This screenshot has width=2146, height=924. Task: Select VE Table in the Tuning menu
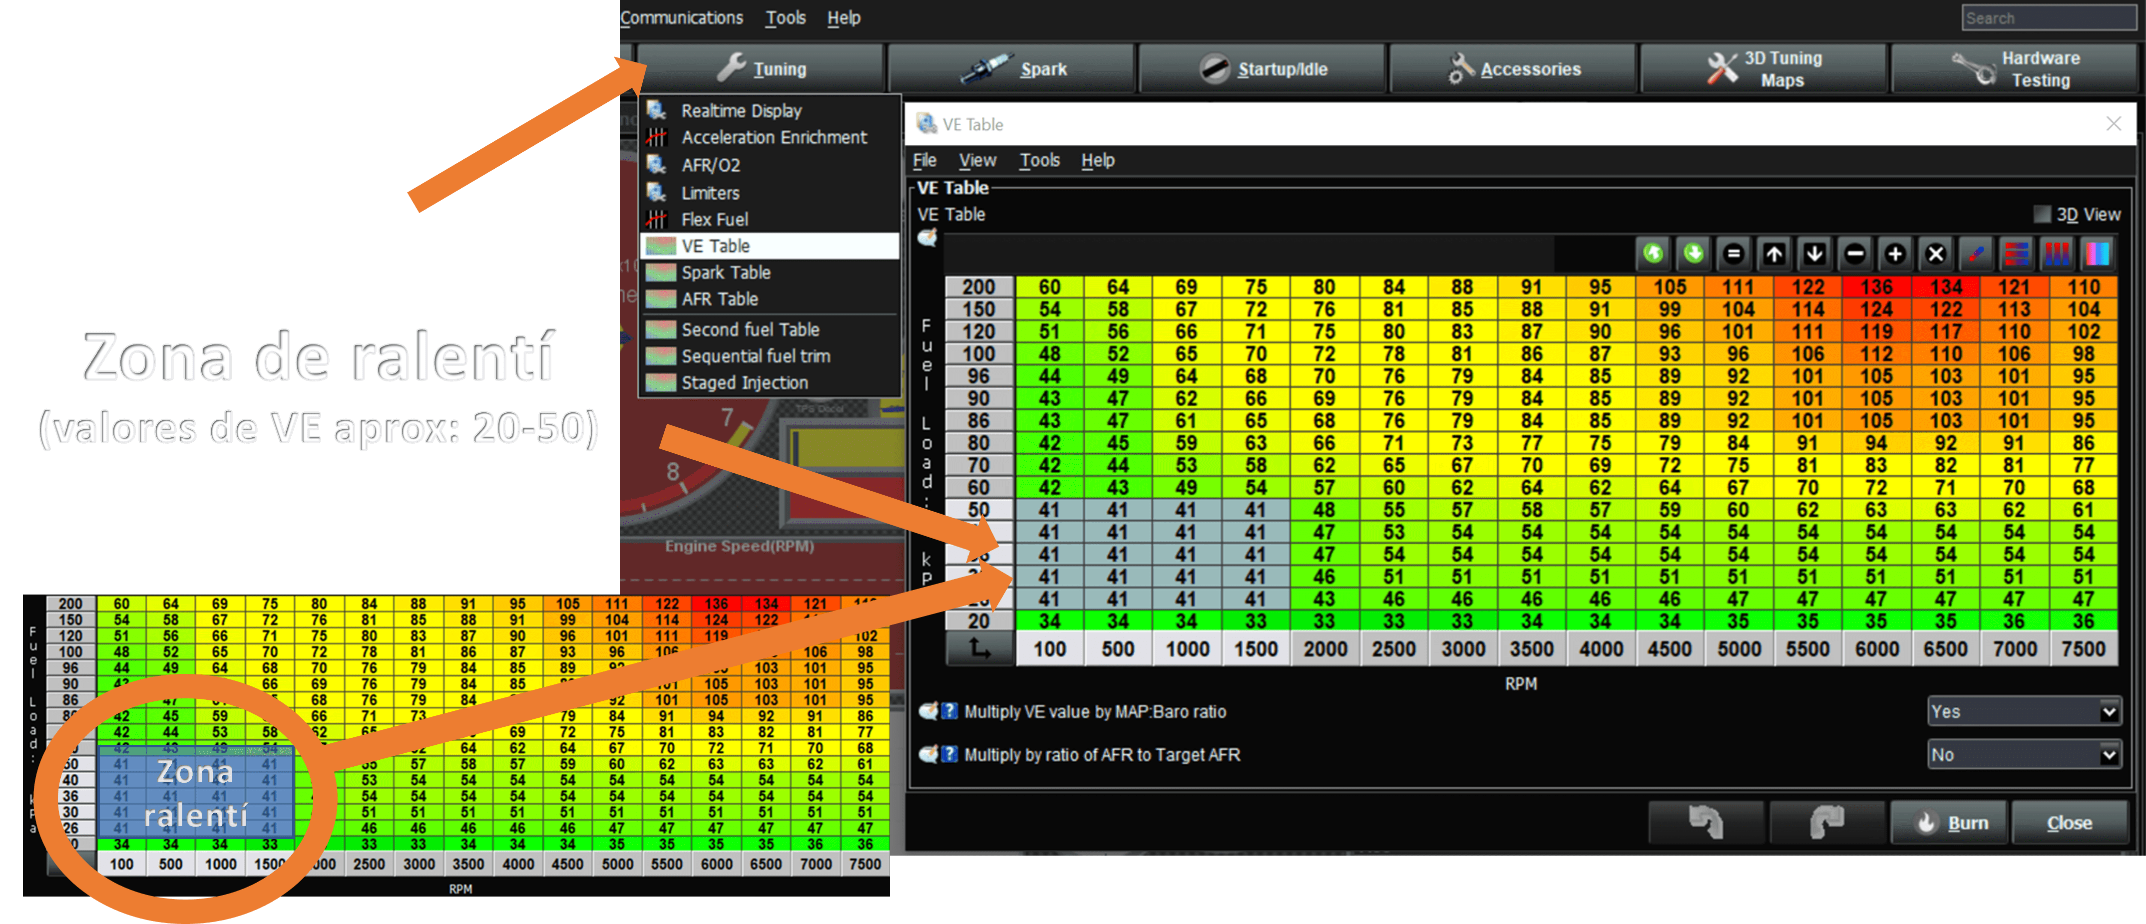[x=770, y=246]
